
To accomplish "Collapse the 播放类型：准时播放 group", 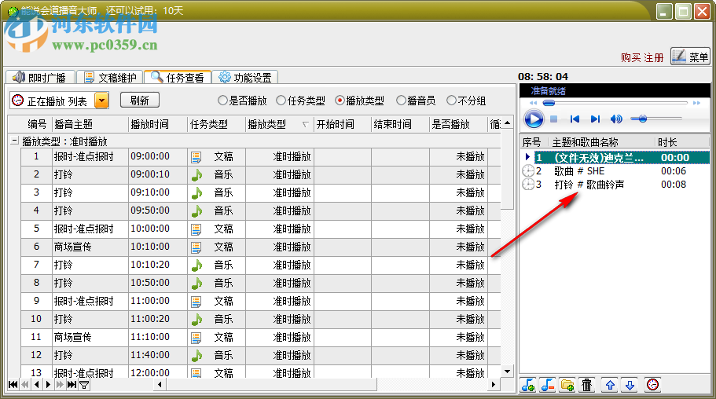I will (15, 141).
